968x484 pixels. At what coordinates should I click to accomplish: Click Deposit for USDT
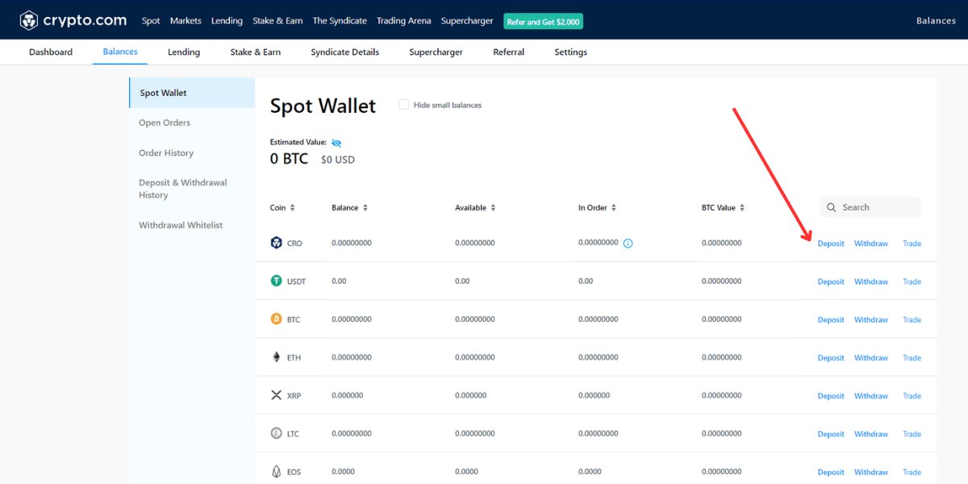(x=831, y=282)
